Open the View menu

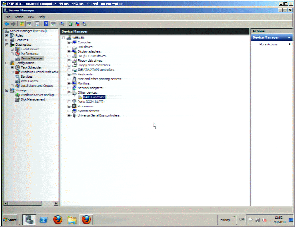click(x=31, y=17)
